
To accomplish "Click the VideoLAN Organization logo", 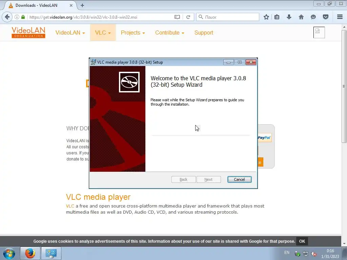I will pos(28,32).
